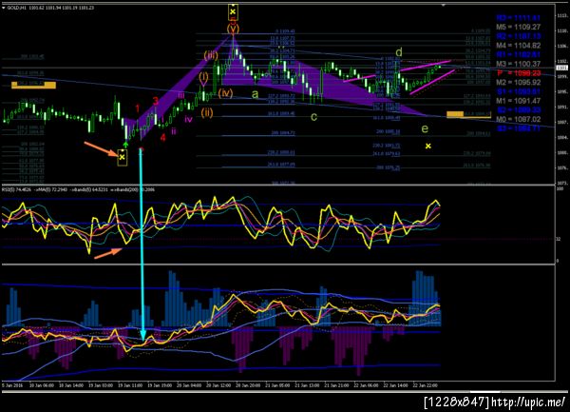Select the orange (i) wave label

tap(203, 77)
